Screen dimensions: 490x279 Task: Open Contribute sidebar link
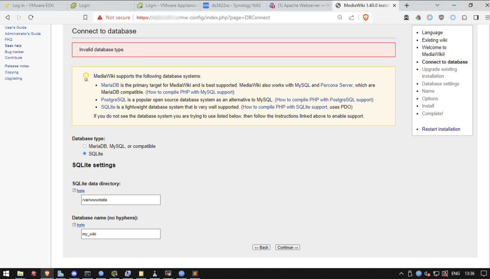click(13, 58)
